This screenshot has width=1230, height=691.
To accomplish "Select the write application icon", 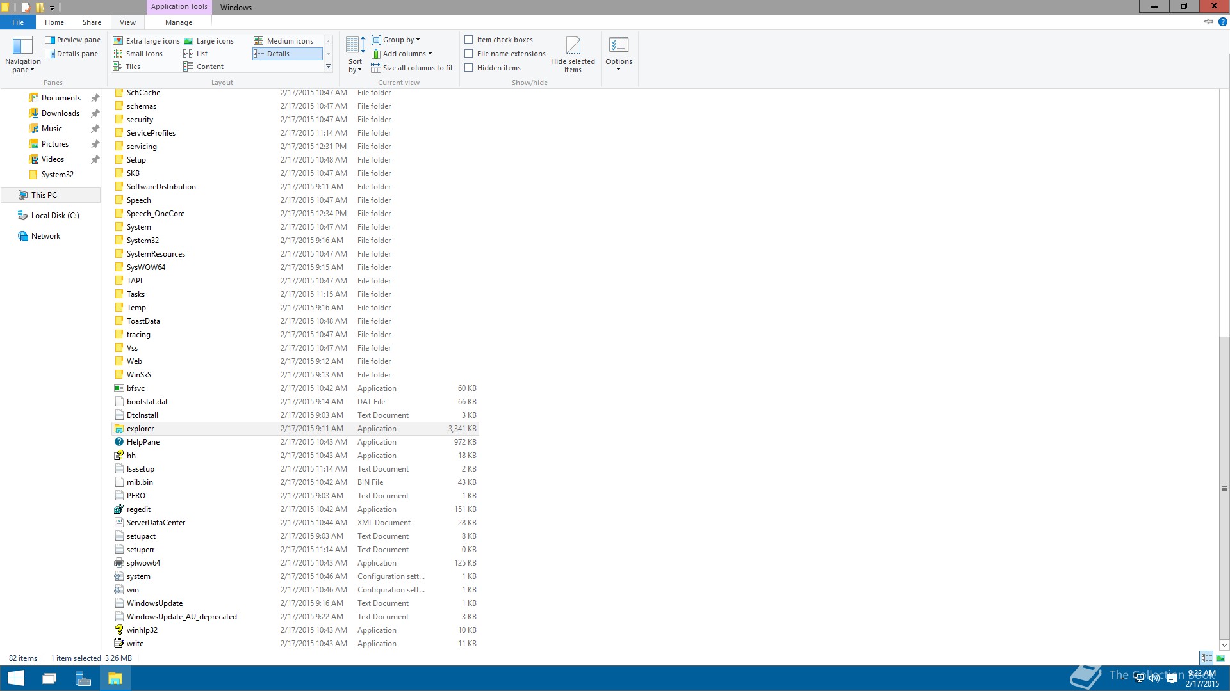I will coord(119,644).
